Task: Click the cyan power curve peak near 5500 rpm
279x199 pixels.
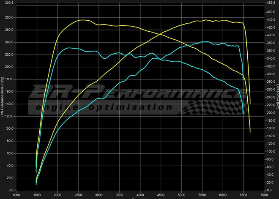Action: 205,42
